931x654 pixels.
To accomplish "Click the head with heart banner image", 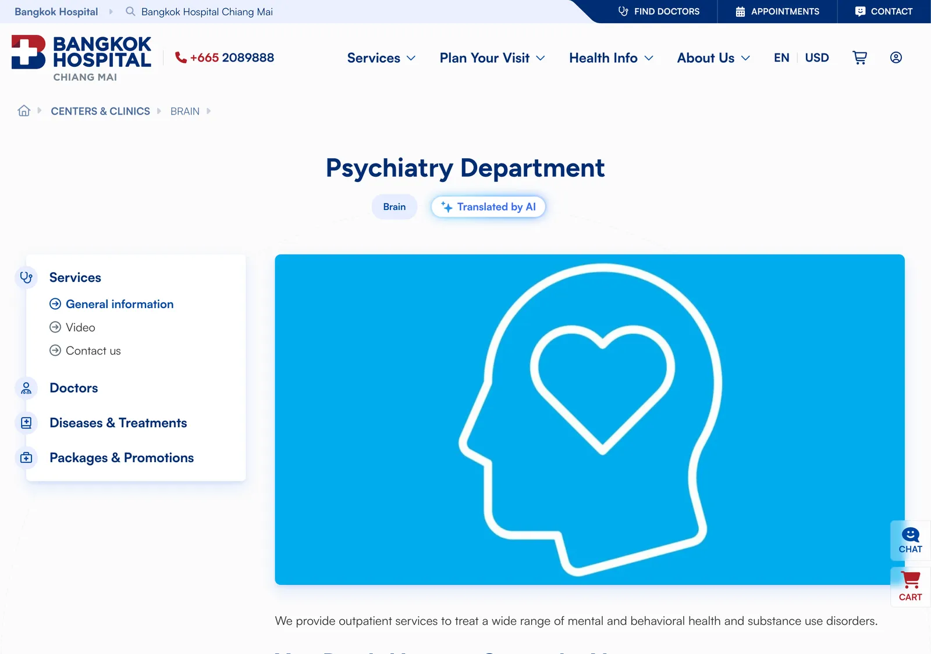I will tap(589, 419).
